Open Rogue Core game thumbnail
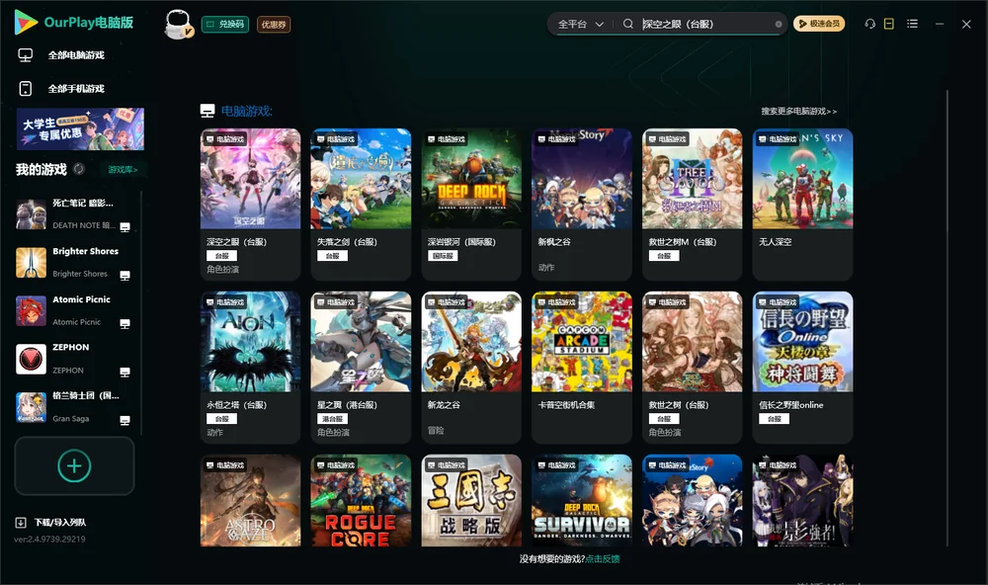Screen dimensions: 988x585 (x=361, y=501)
